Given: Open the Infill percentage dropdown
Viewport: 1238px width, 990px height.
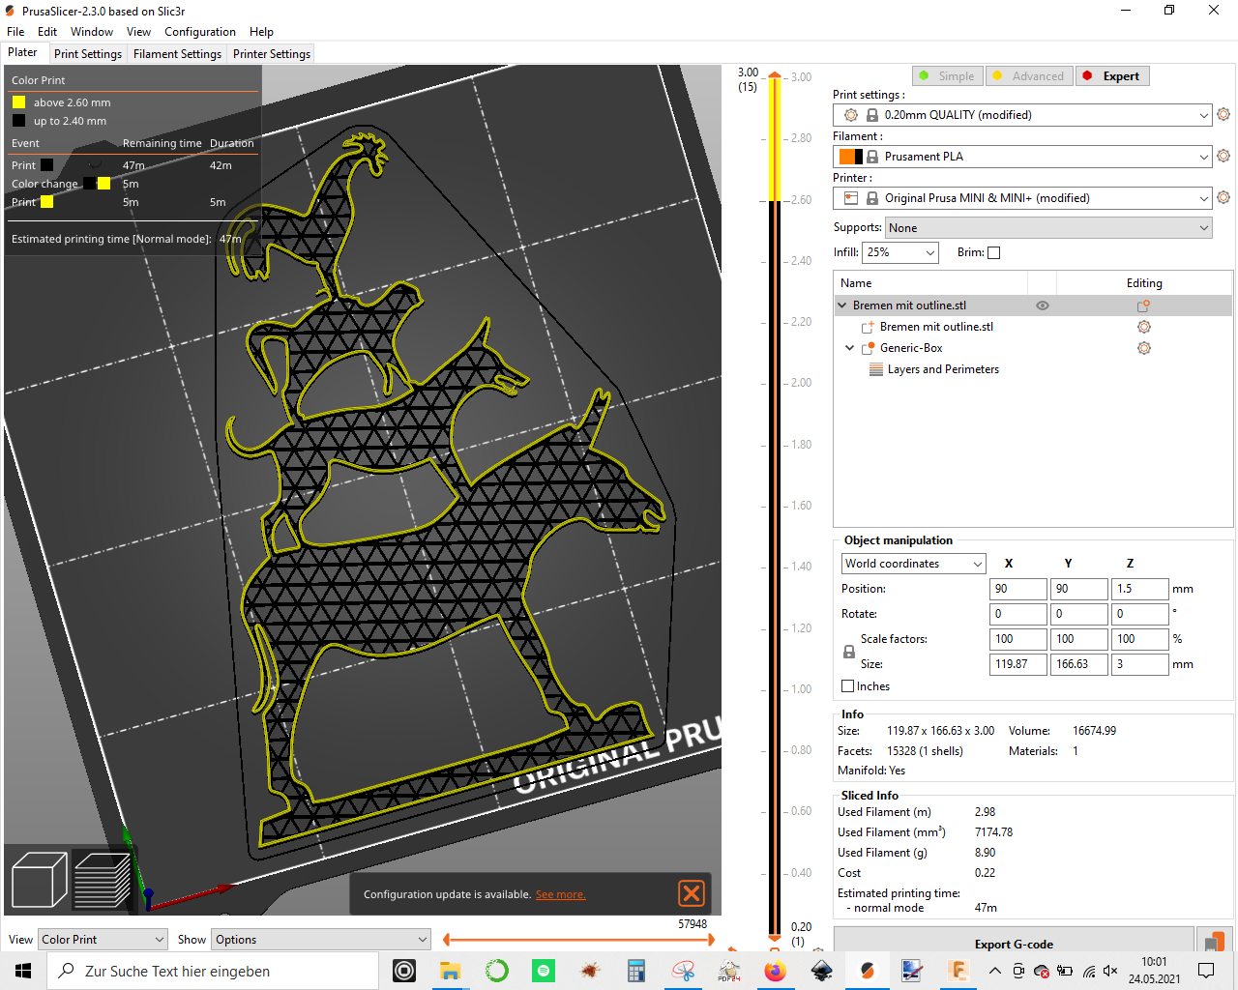Looking at the screenshot, I should tap(900, 252).
